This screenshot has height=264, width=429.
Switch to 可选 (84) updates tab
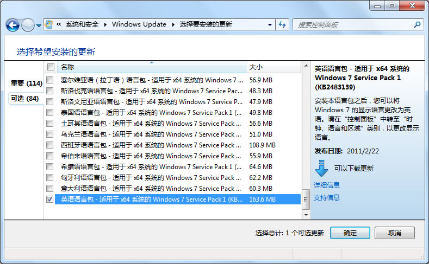tap(25, 99)
